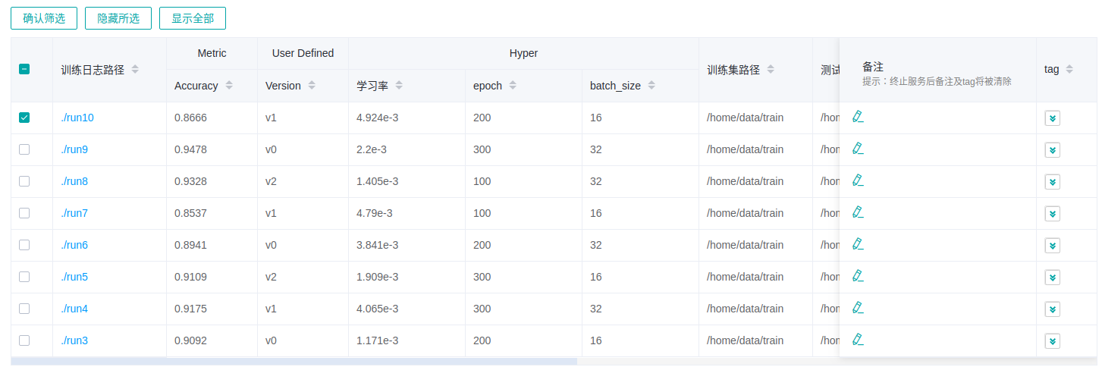This screenshot has width=1102, height=367.
Task: Sort by batch_size column
Action: click(x=651, y=86)
